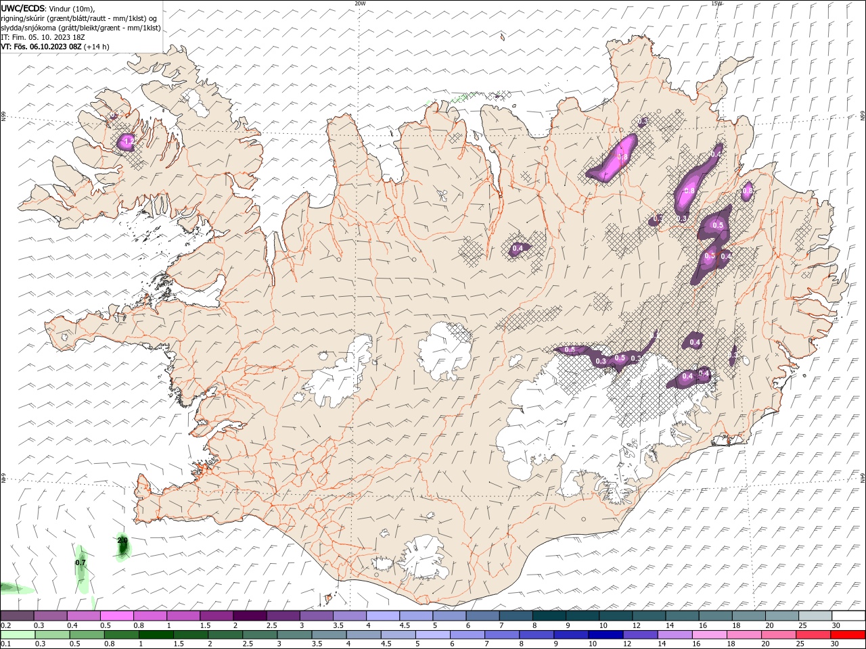The width and height of the screenshot is (866, 649).
Task: Click the green '2.0' rain value offshore
Action: [122, 541]
